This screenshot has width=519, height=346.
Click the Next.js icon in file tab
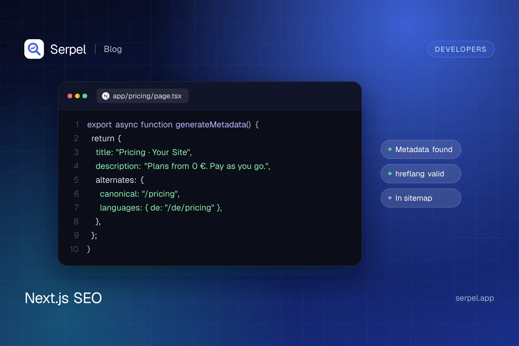coord(106,96)
